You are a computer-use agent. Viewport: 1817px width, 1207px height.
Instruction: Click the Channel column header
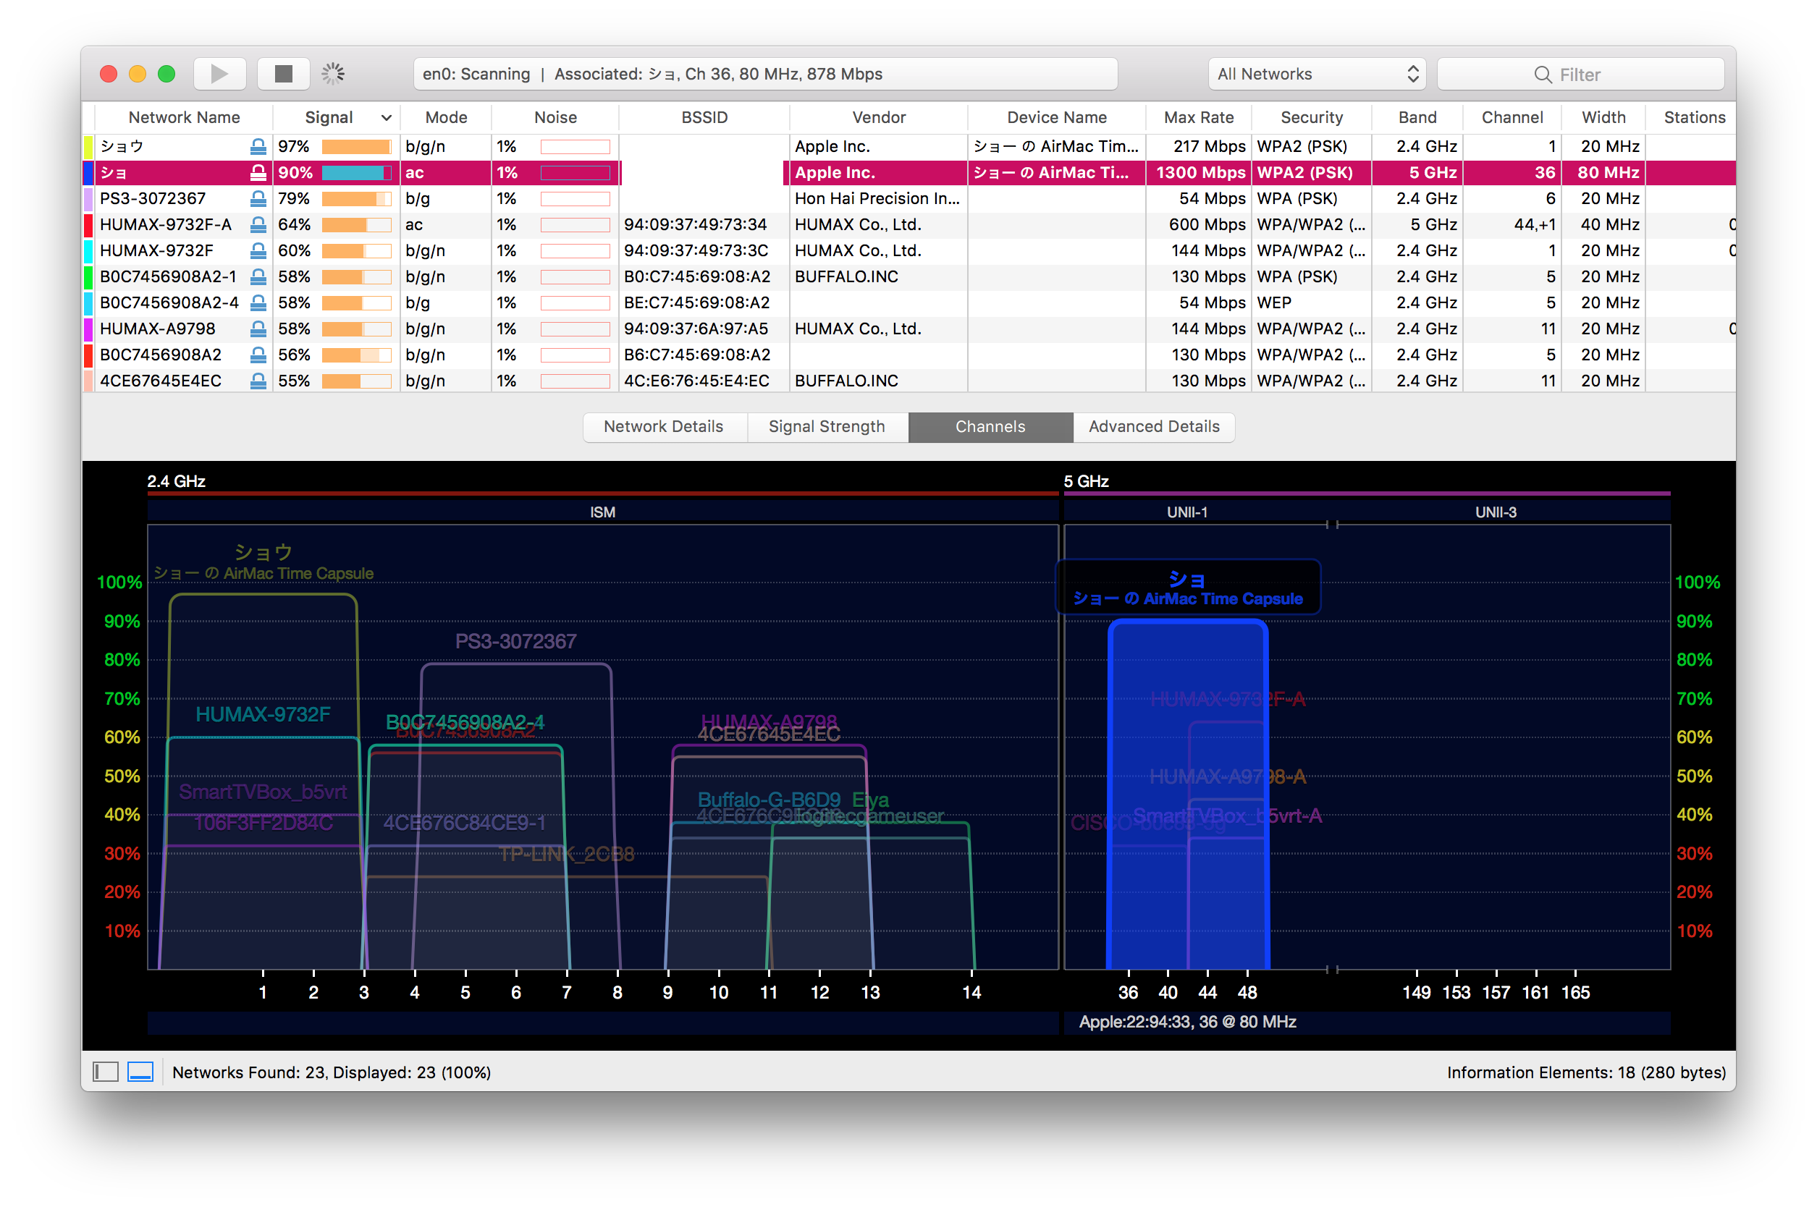(x=1512, y=118)
